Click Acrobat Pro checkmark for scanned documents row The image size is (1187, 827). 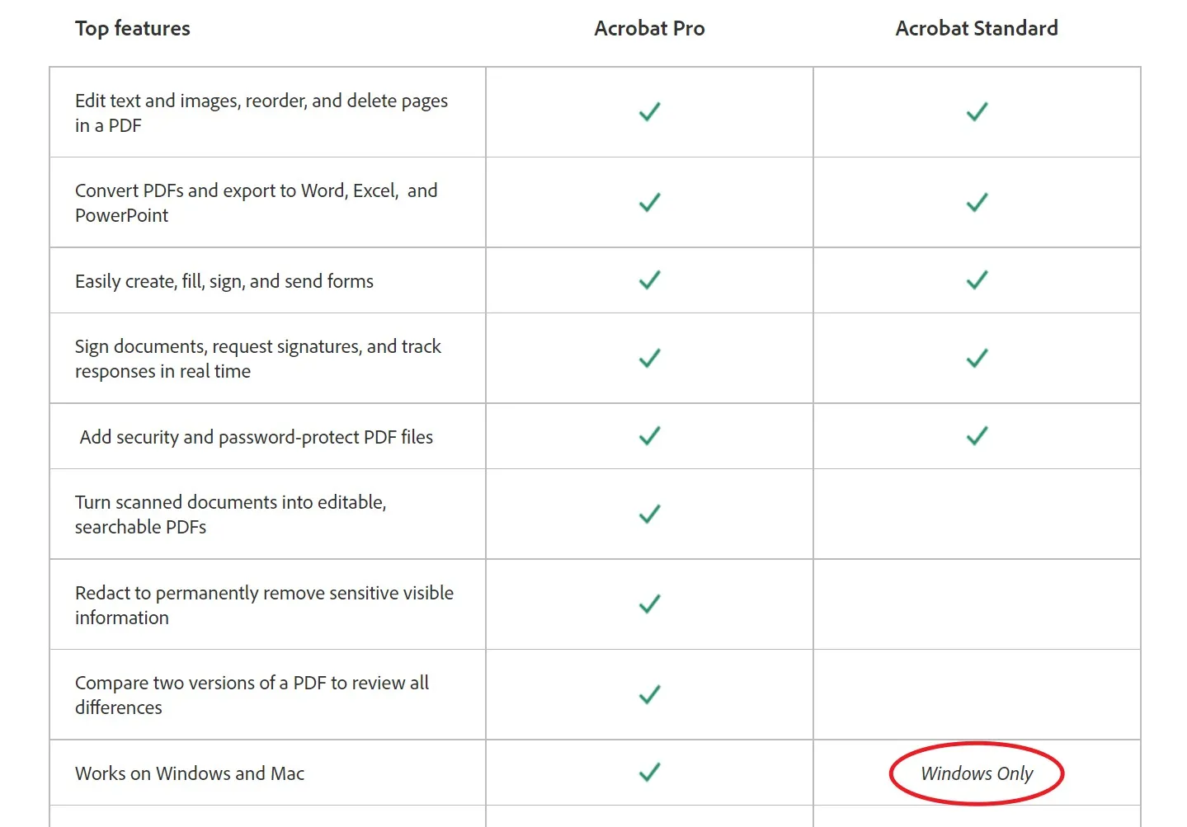point(649,515)
